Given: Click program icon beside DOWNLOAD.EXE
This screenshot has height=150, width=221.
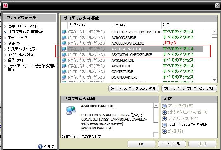Looking at the screenshot, I should pyautogui.click(x=64, y=77).
